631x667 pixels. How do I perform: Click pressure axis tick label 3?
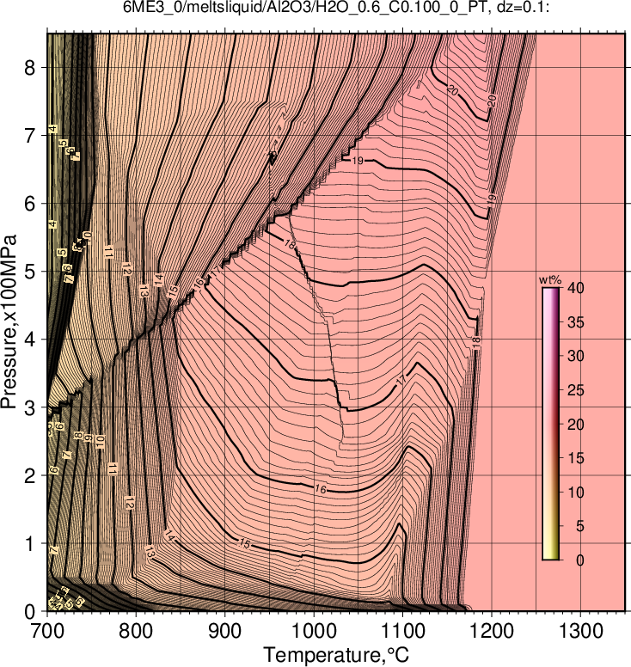[29, 407]
